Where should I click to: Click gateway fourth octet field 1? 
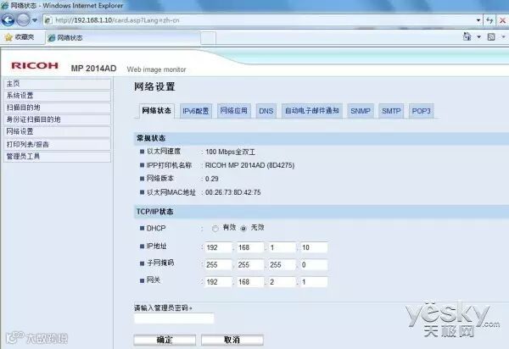click(314, 282)
